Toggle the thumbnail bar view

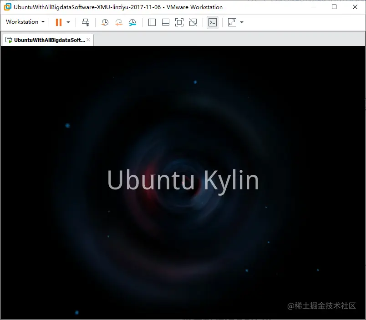166,22
